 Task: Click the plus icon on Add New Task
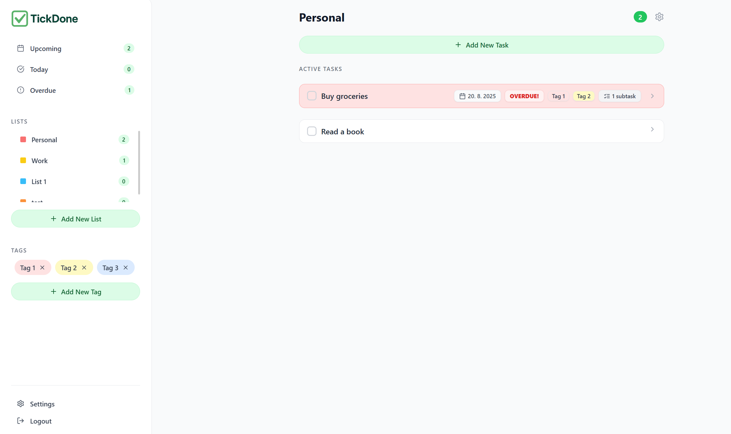[458, 45]
